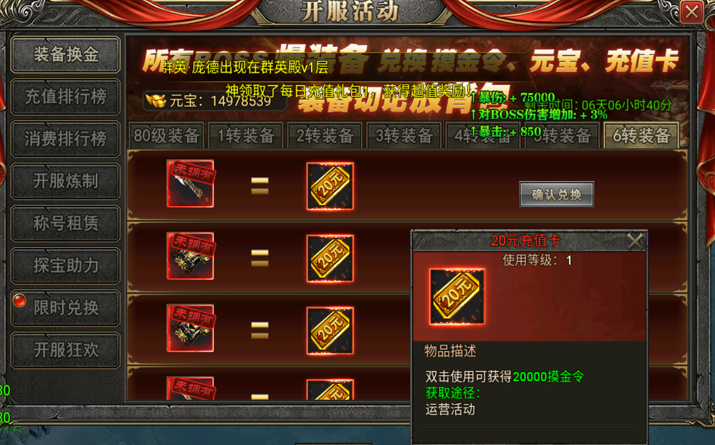
Task: Close the 开服活动 window
Action: (x=692, y=12)
